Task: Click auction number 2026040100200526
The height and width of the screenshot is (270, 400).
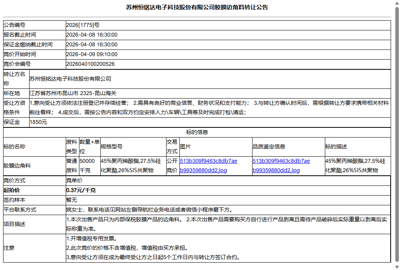Action: point(90,64)
